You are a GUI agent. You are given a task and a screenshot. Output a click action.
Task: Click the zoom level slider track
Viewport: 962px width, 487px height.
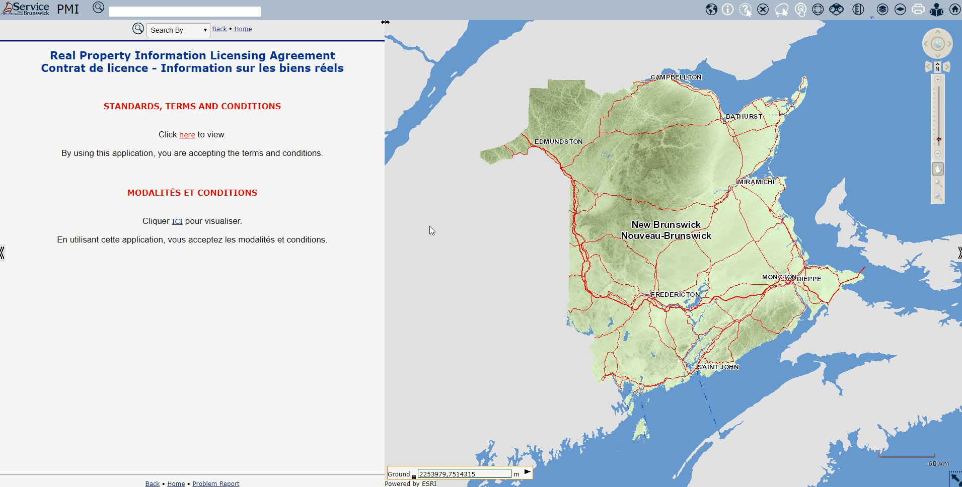coord(938,116)
